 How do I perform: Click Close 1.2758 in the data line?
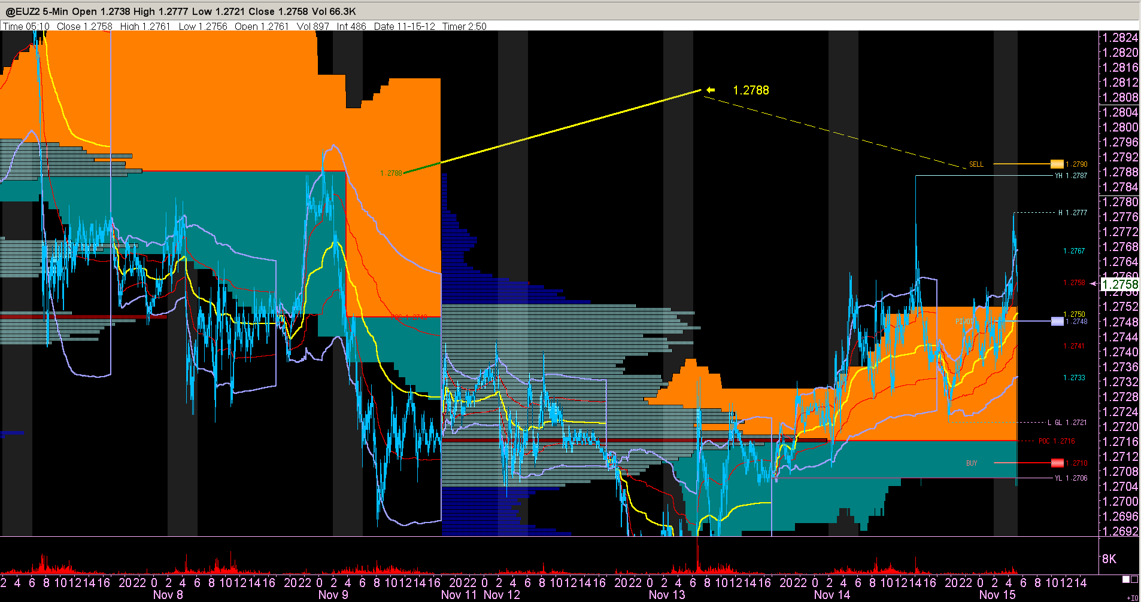84,26
